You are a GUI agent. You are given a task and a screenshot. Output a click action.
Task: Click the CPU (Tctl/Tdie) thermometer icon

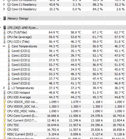click(4, 32)
